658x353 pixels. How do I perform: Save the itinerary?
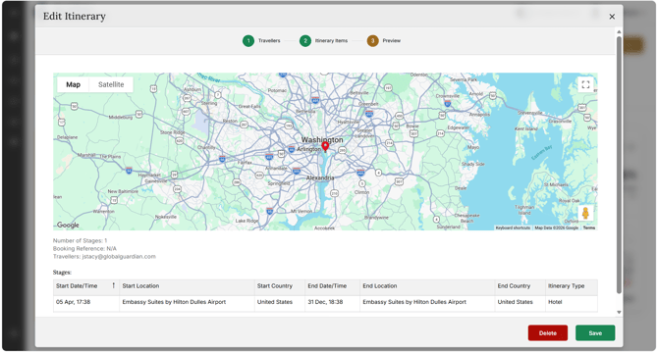pos(595,333)
